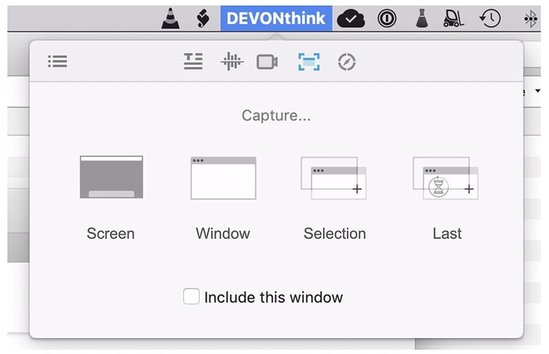Switch to the video note camera tab
Image resolution: width=549 pixels, height=354 pixels.
267,62
